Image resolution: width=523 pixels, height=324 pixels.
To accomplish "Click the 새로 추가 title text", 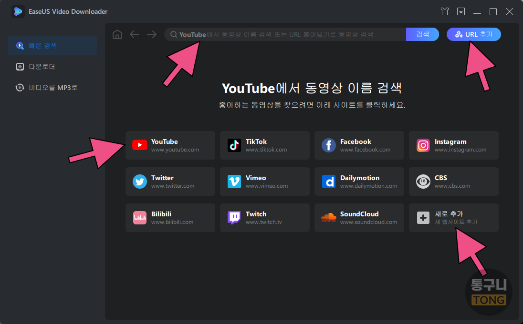I will [449, 214].
